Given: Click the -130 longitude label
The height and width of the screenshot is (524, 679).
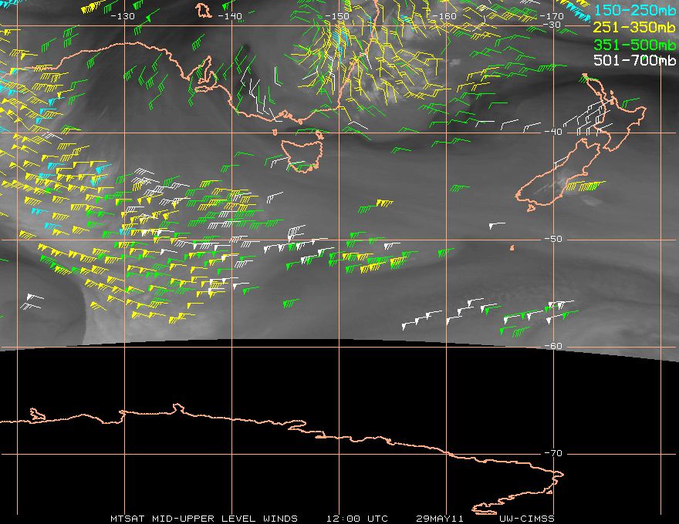Looking at the screenshot, I should coord(123,16).
